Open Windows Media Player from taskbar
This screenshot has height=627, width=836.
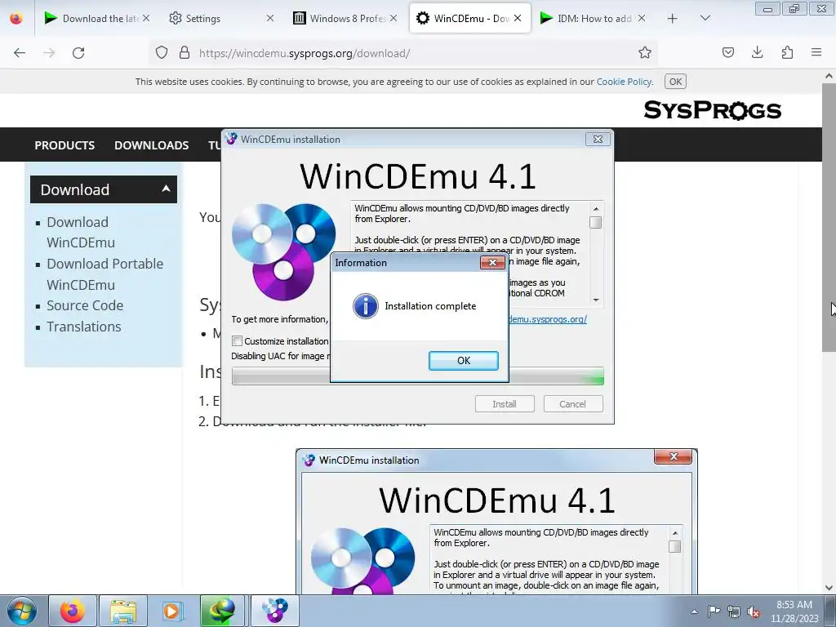point(171,611)
